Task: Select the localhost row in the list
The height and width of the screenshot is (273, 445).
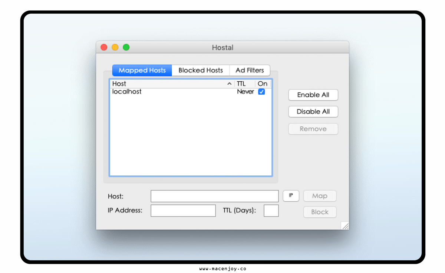Action: click(x=191, y=92)
